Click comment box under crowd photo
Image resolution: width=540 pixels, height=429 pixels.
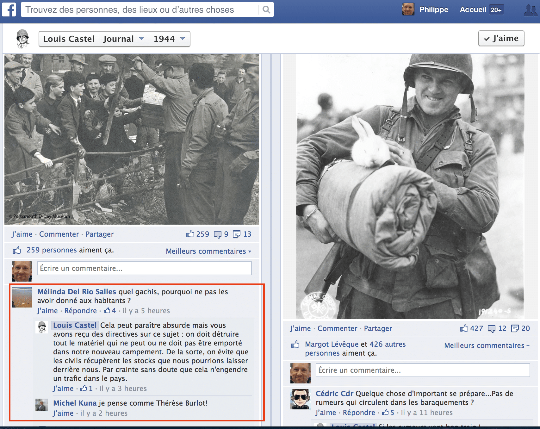click(145, 268)
